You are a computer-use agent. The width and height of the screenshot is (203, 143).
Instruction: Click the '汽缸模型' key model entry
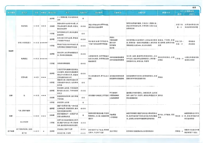point(113,115)
